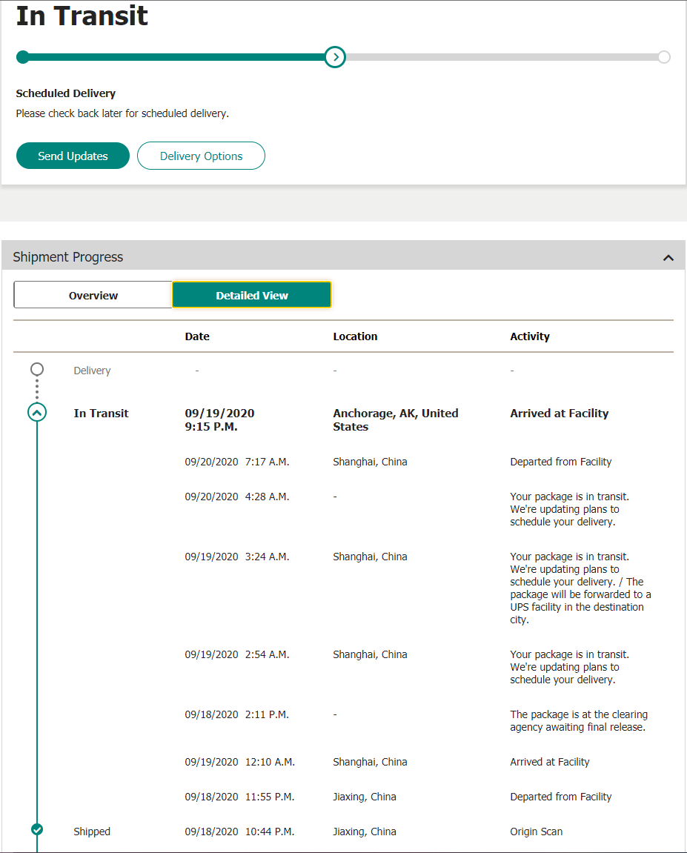Viewport: 687px width, 853px height.
Task: Click the 'Origin Scan' activity
Action: pyautogui.click(x=537, y=832)
